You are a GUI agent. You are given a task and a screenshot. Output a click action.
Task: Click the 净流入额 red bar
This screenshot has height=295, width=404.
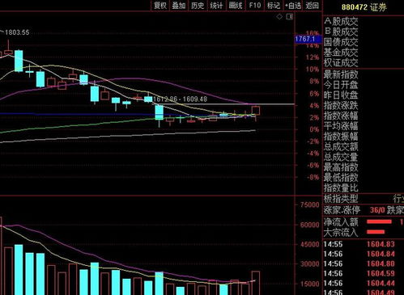pyautogui.click(x=379, y=221)
